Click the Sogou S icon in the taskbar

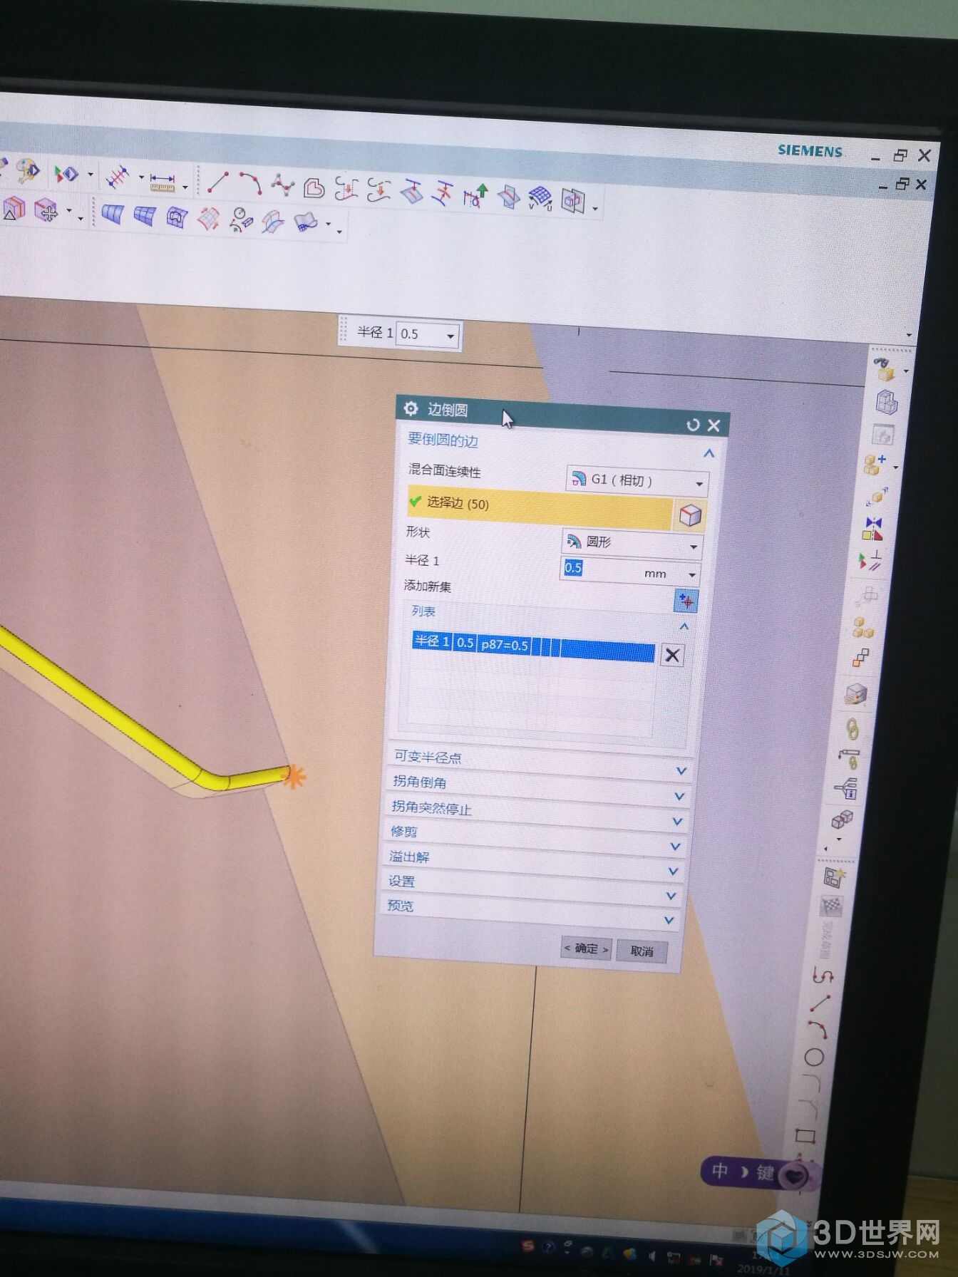click(528, 1246)
